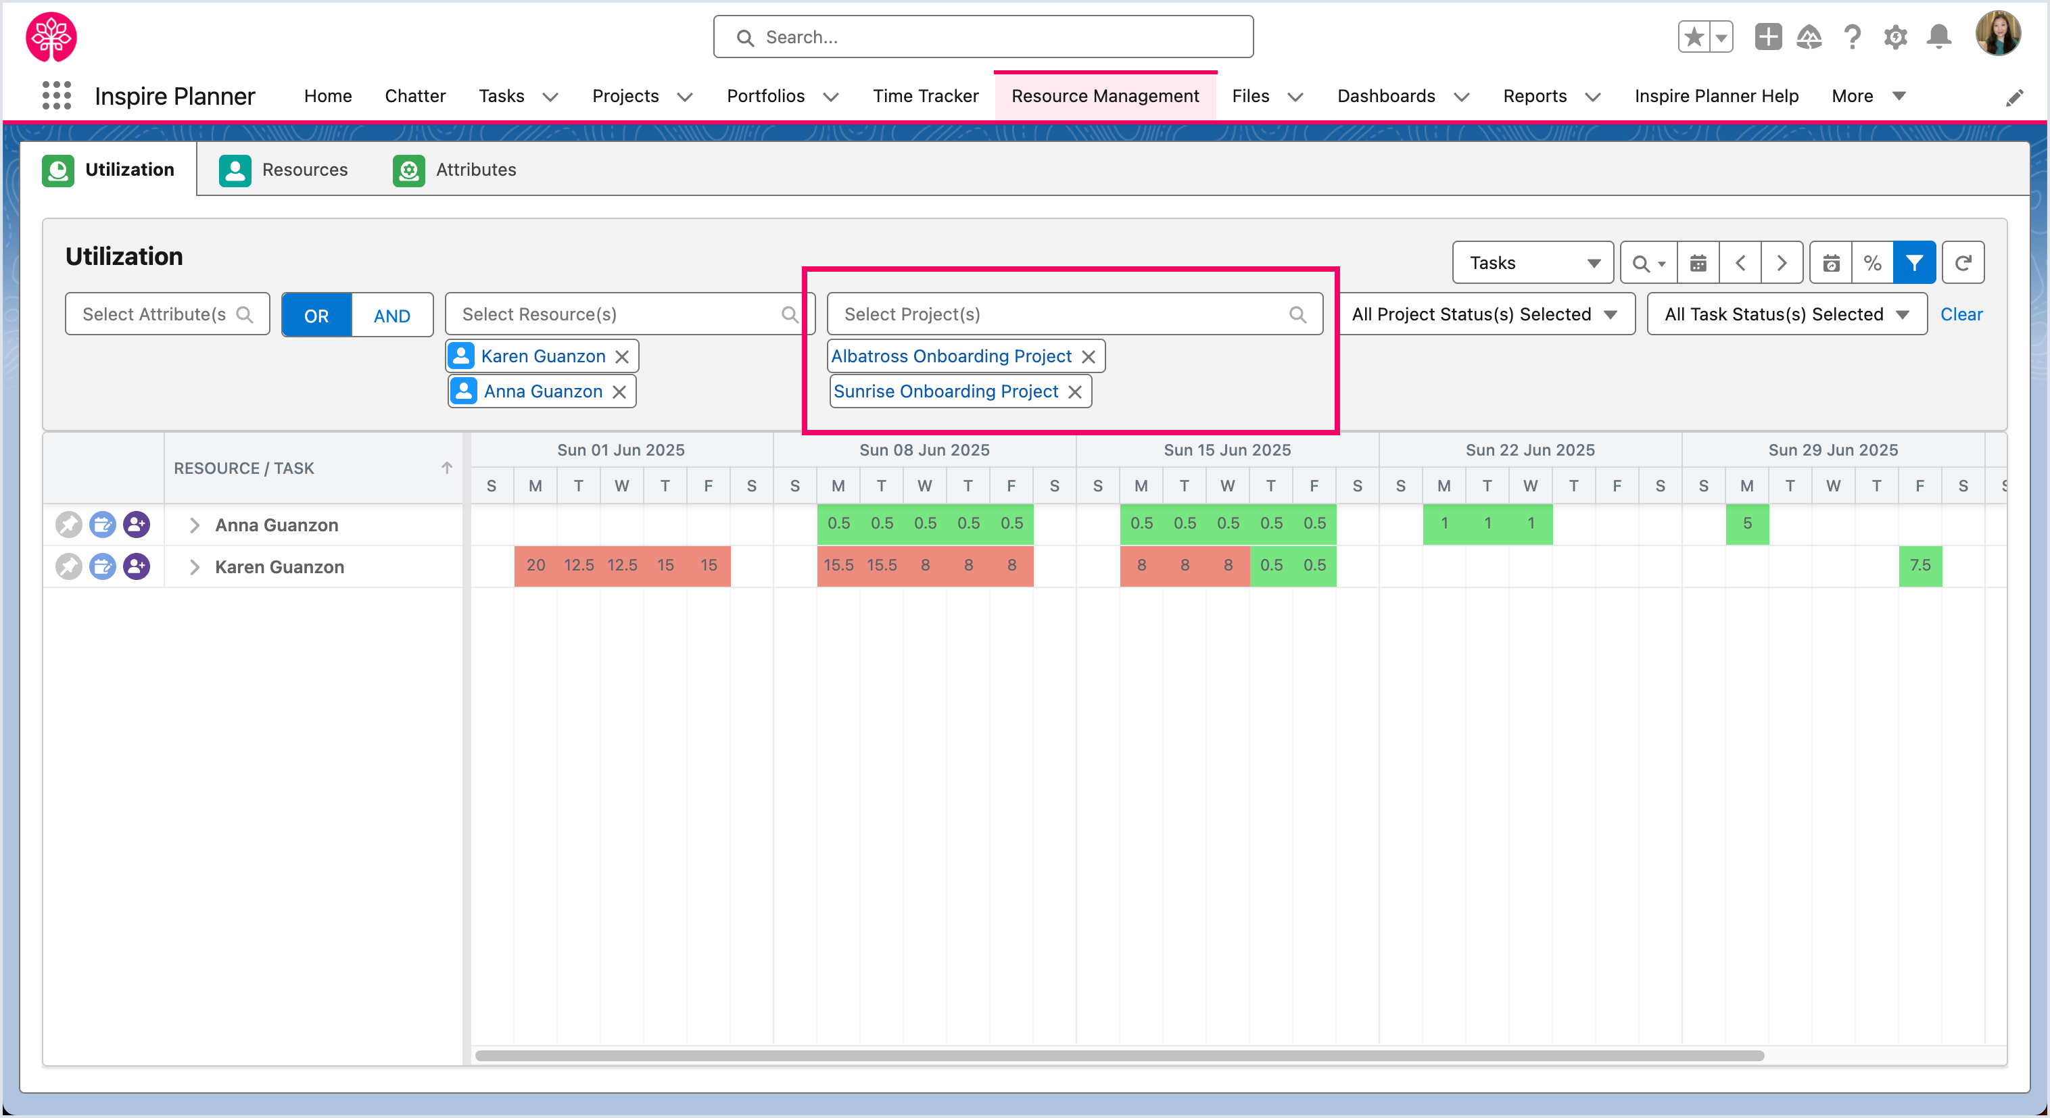Click add-user icon in Anna Guanzon row
Viewport: 2050px width, 1118px height.
pyautogui.click(x=137, y=525)
